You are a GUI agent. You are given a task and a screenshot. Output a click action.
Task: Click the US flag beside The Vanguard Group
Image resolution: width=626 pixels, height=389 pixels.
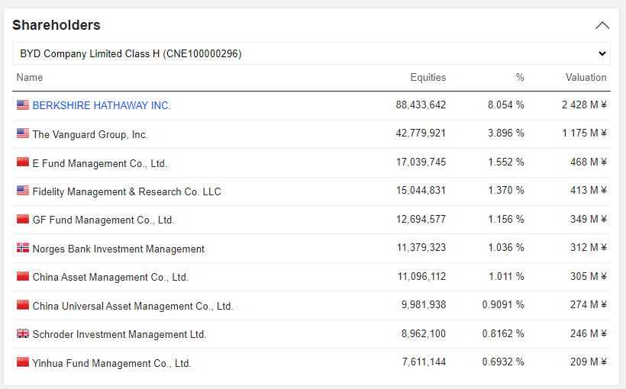coord(23,133)
